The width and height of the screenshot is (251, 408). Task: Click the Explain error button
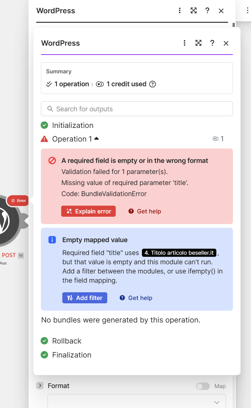click(88, 211)
